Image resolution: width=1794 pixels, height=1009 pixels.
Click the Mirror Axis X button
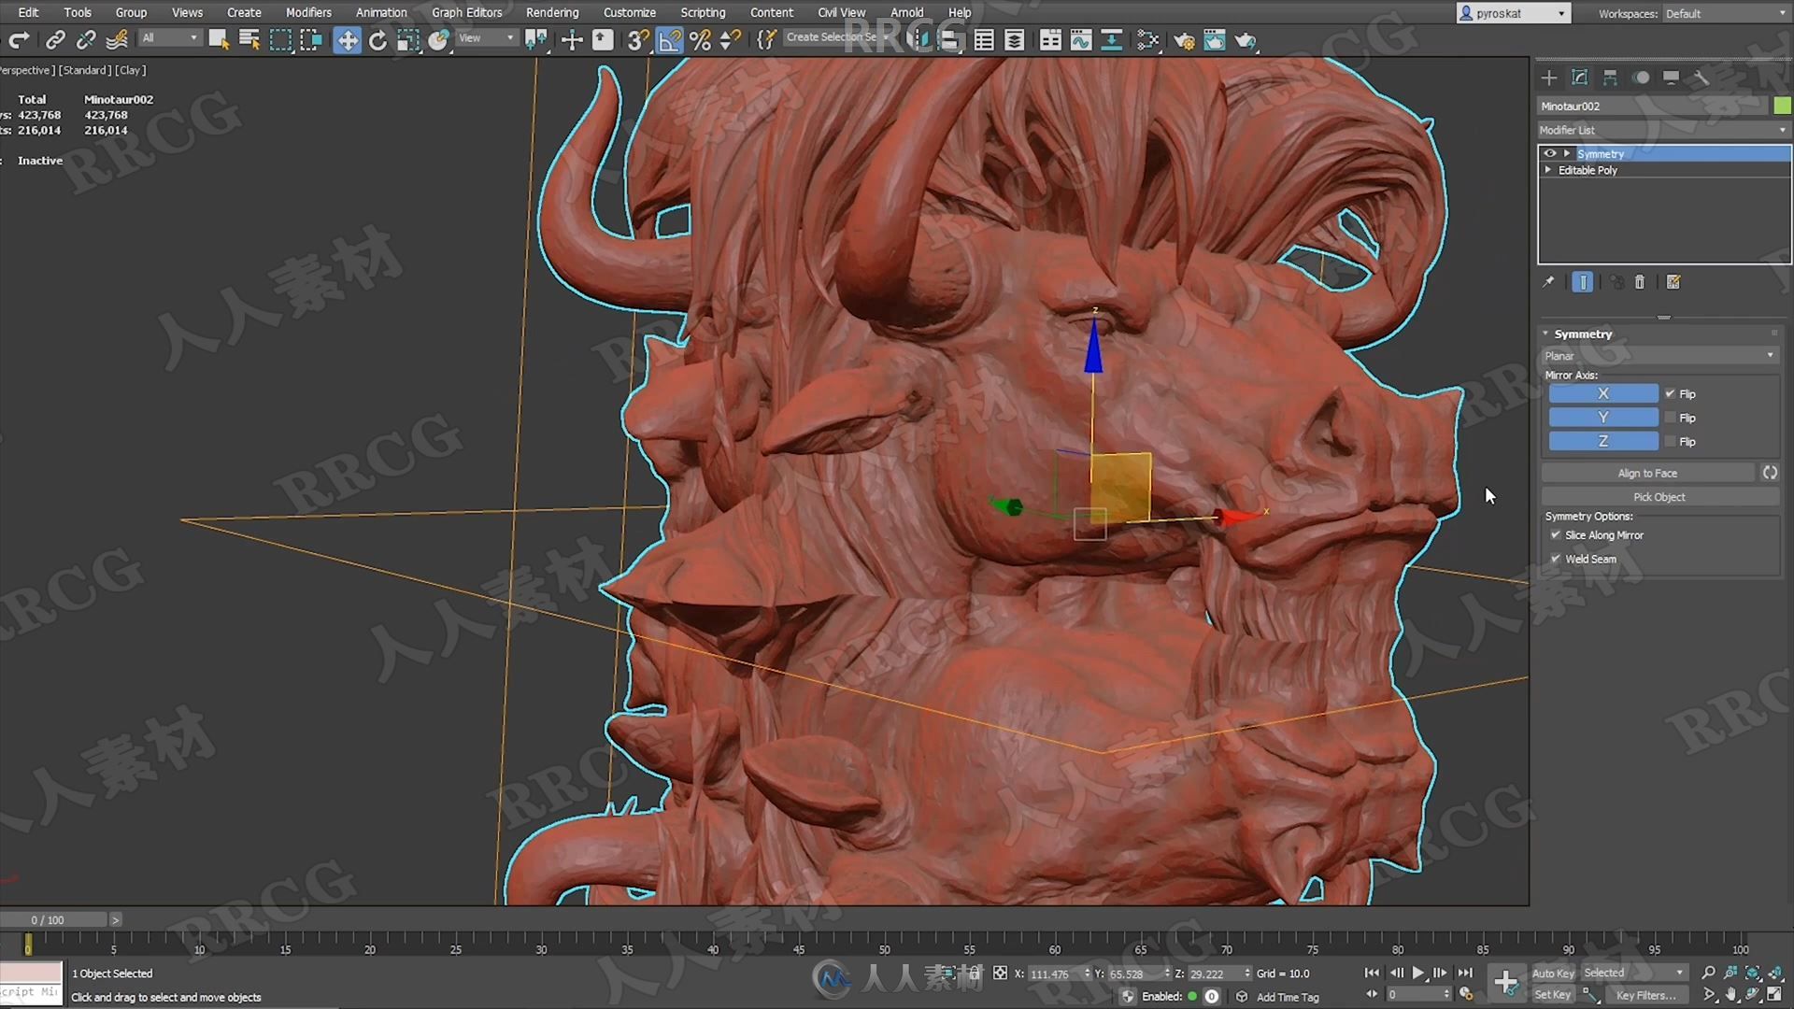click(x=1602, y=393)
